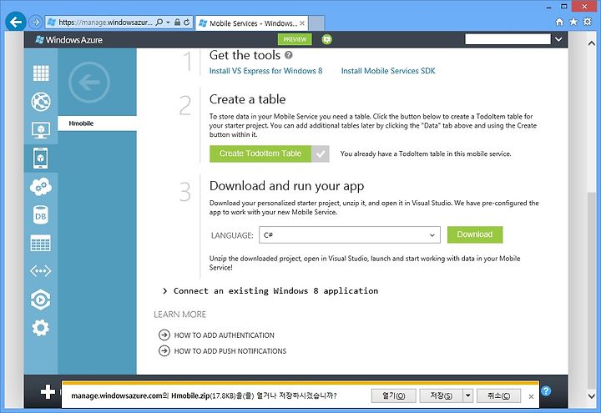601x413 pixels.
Task: Click the Windows Azure logo
Action: tap(69, 40)
